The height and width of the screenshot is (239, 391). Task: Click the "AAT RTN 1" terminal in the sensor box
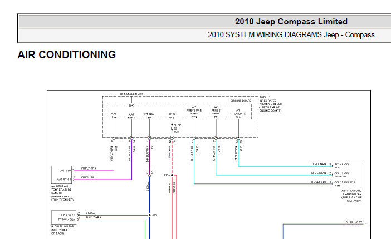(64, 179)
